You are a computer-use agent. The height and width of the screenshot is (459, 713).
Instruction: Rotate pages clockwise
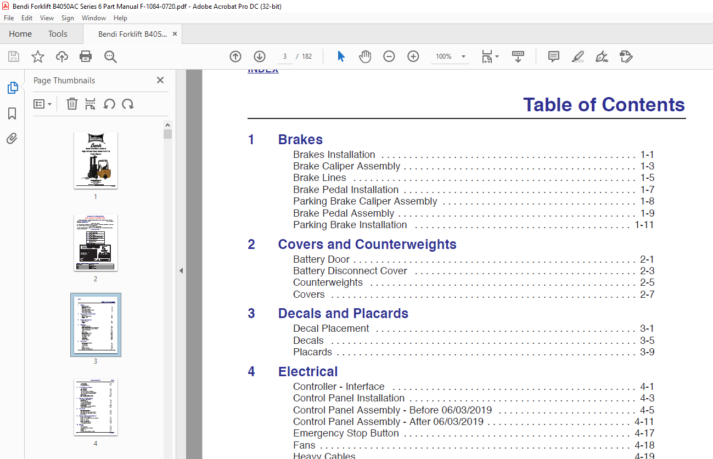128,104
